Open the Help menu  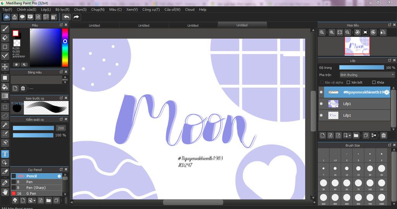(x=202, y=9)
